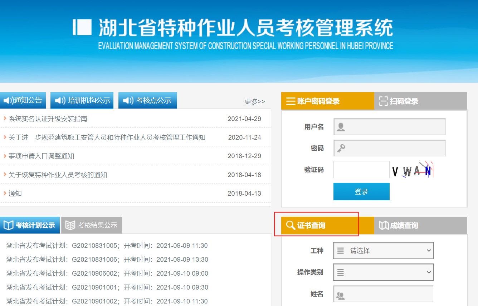Open notice 事项申请入口调整通知
478x306 pixels.
[41, 156]
